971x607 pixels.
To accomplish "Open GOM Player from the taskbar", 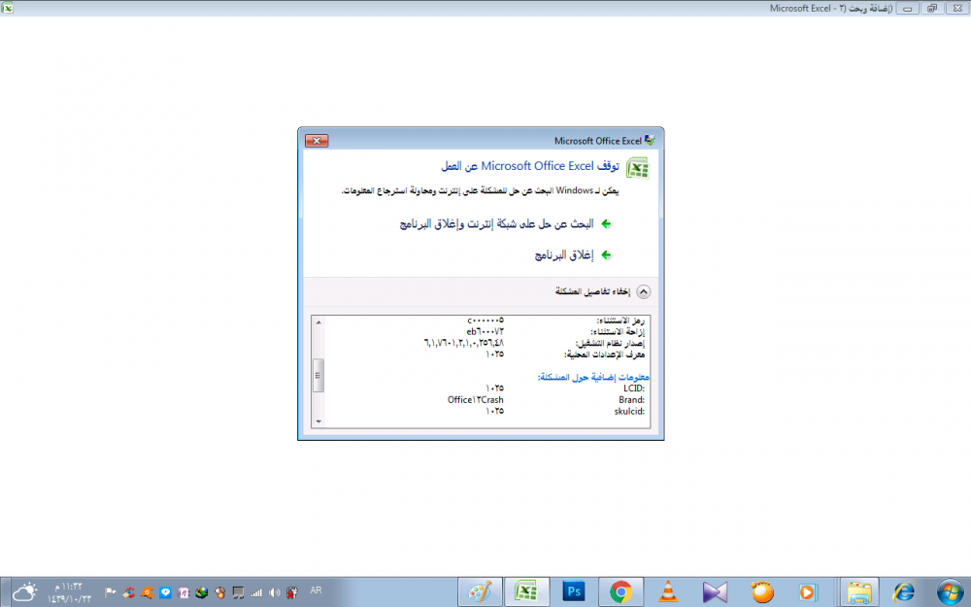I will pos(761,591).
